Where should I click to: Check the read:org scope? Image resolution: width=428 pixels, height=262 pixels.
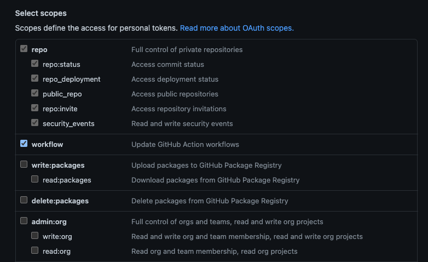34,250
